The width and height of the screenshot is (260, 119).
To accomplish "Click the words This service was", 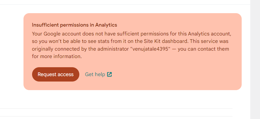I will [209, 41].
